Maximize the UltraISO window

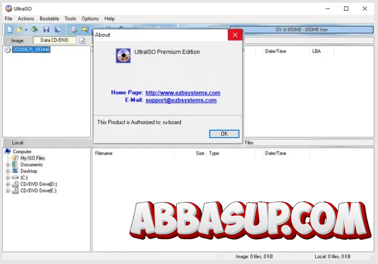[x=346, y=9]
